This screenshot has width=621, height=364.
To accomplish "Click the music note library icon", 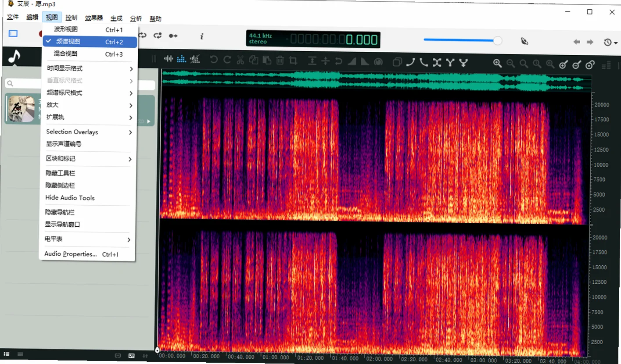I will (14, 56).
